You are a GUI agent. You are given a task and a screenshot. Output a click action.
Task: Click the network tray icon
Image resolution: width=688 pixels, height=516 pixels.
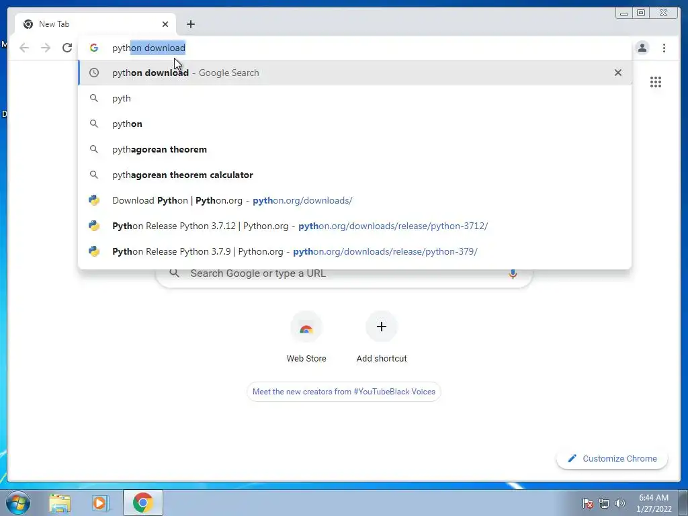604,503
